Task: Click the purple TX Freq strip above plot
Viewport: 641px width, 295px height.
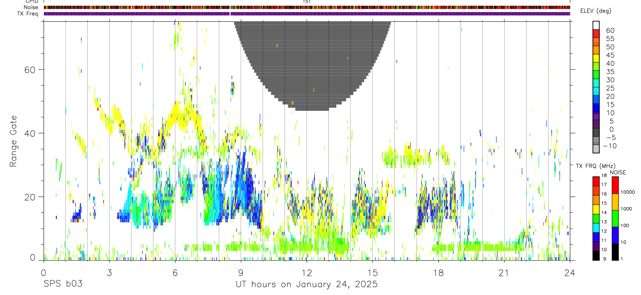Action: pyautogui.click(x=307, y=14)
